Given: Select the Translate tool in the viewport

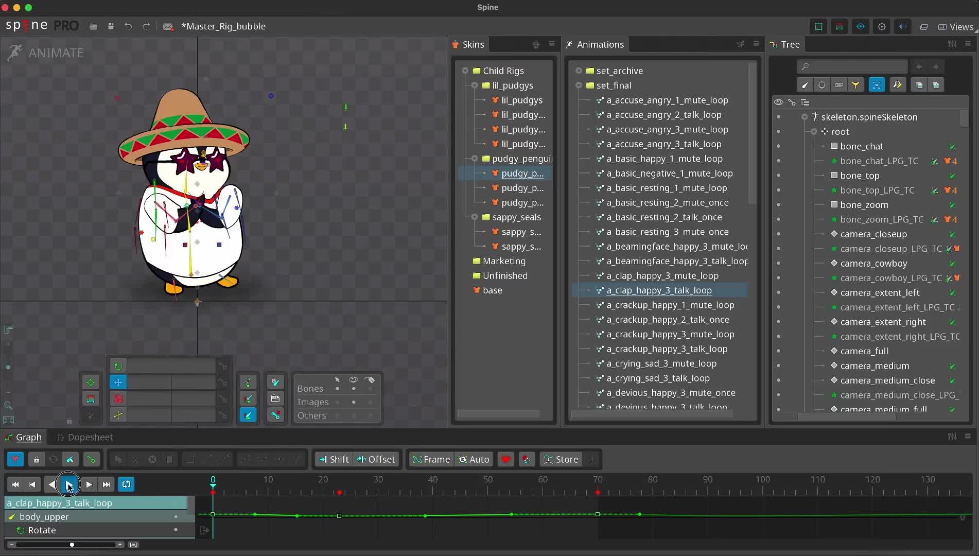Looking at the screenshot, I should tap(118, 382).
